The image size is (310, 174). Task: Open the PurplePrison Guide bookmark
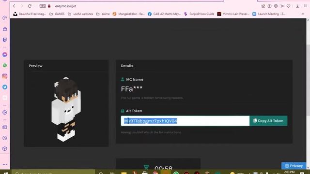pyautogui.click(x=199, y=14)
